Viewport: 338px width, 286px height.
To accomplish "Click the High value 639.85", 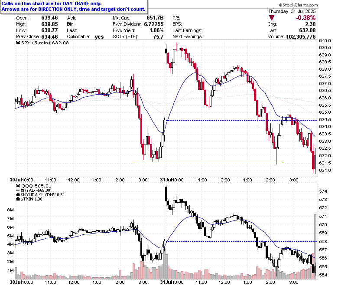I will point(49,24).
